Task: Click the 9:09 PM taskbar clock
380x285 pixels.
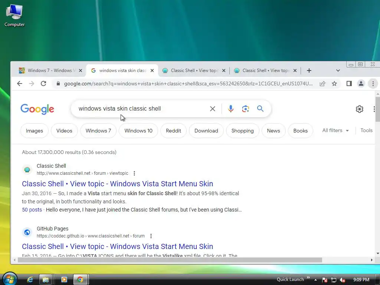Action: click(x=361, y=280)
